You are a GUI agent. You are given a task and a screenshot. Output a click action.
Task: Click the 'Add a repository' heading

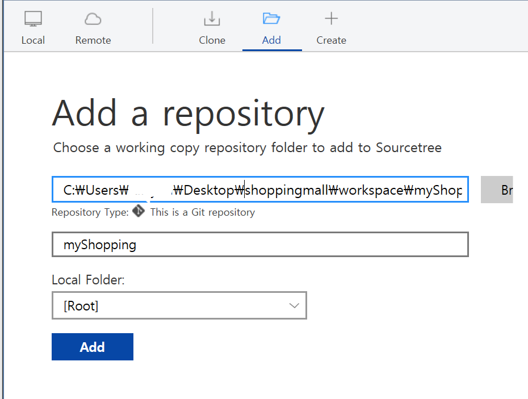tap(188, 115)
